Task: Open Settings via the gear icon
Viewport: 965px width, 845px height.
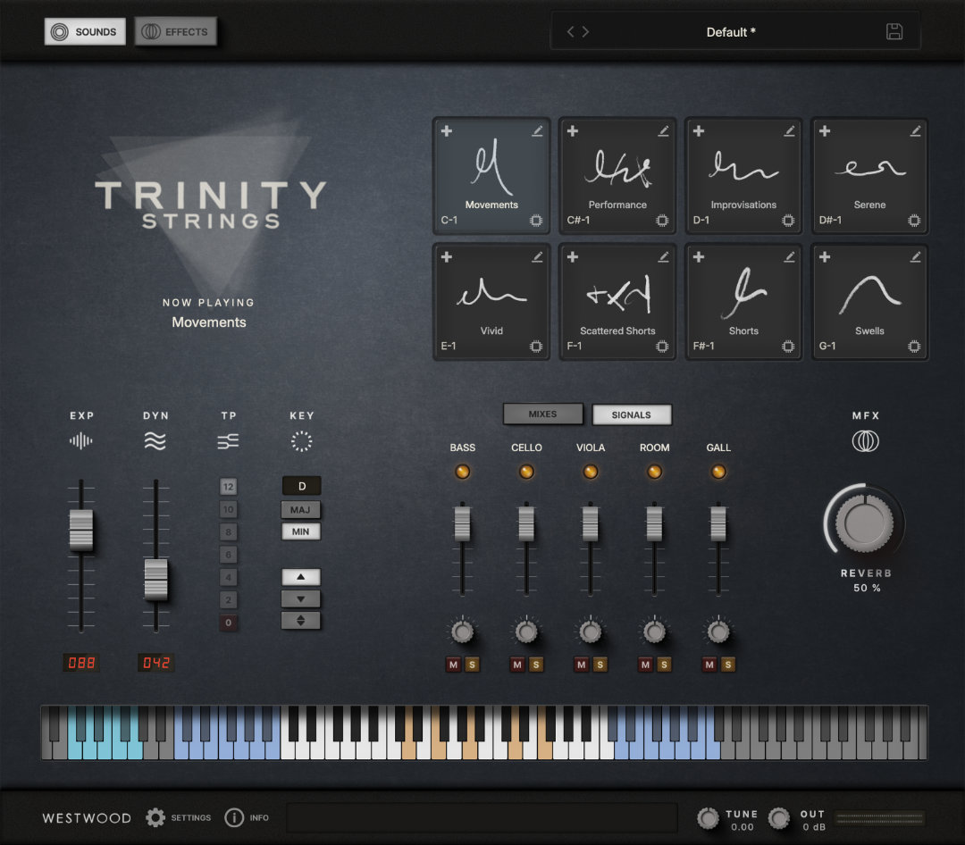Action: [155, 817]
